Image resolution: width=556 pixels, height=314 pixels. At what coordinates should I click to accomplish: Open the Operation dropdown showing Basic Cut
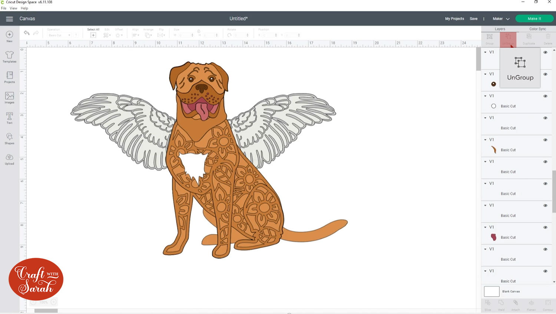(x=60, y=35)
